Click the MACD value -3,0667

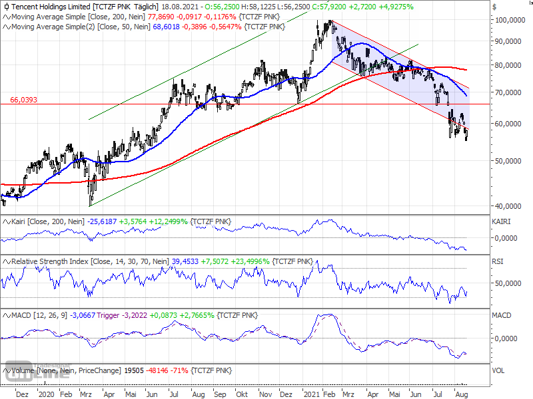click(83, 315)
